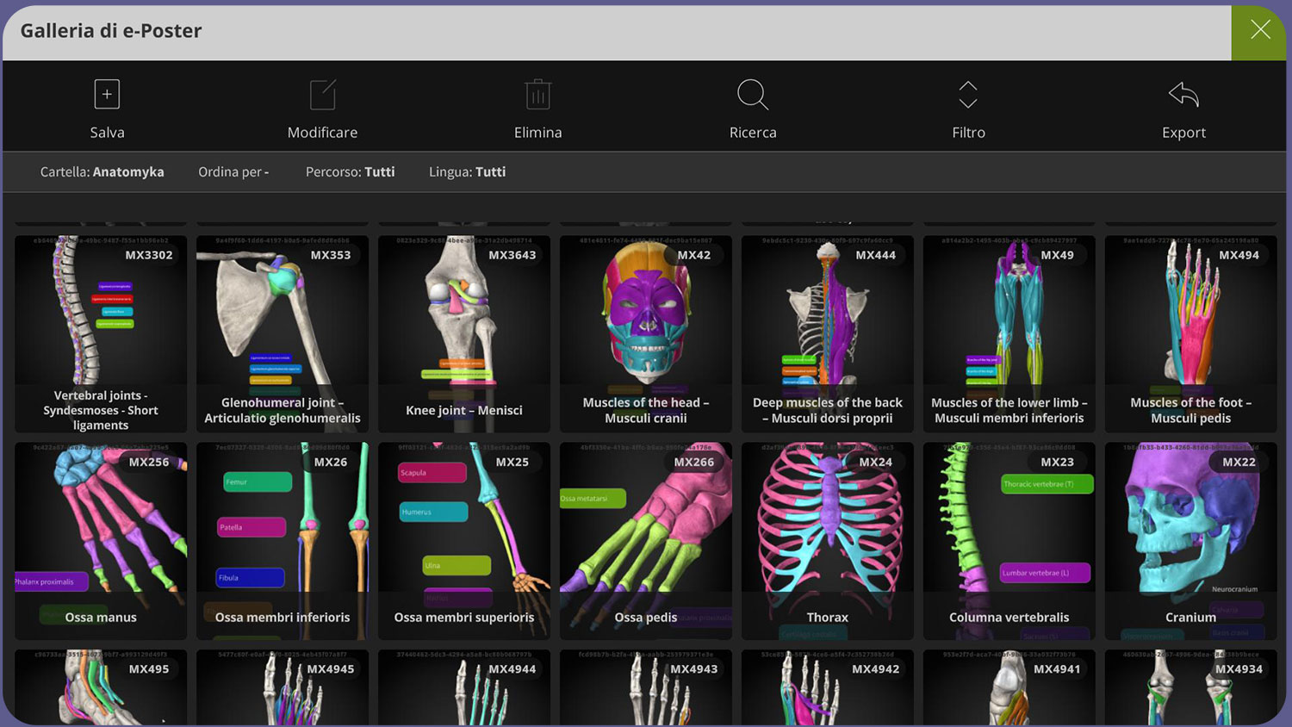Choose the MX4934 poster thumbnail
This screenshot has height=727, width=1292.
(x=1191, y=687)
